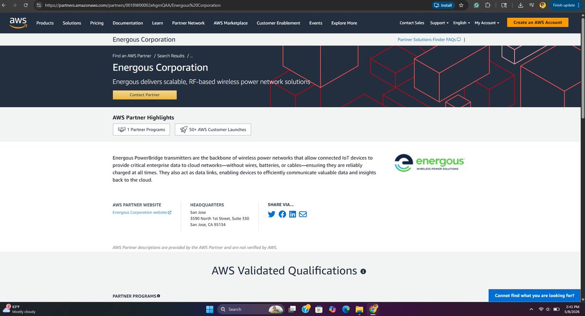Open the Grammarly extension icon
Screen dimensions: 585x316
[476, 5]
